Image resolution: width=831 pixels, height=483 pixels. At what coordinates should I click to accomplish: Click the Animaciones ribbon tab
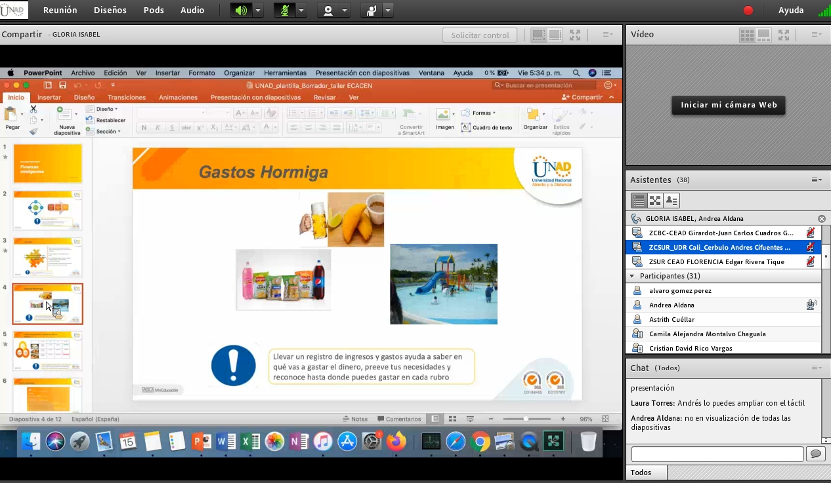(x=178, y=98)
